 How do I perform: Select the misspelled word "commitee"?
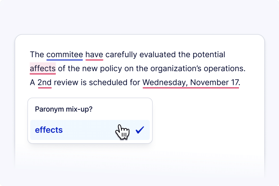coord(65,54)
